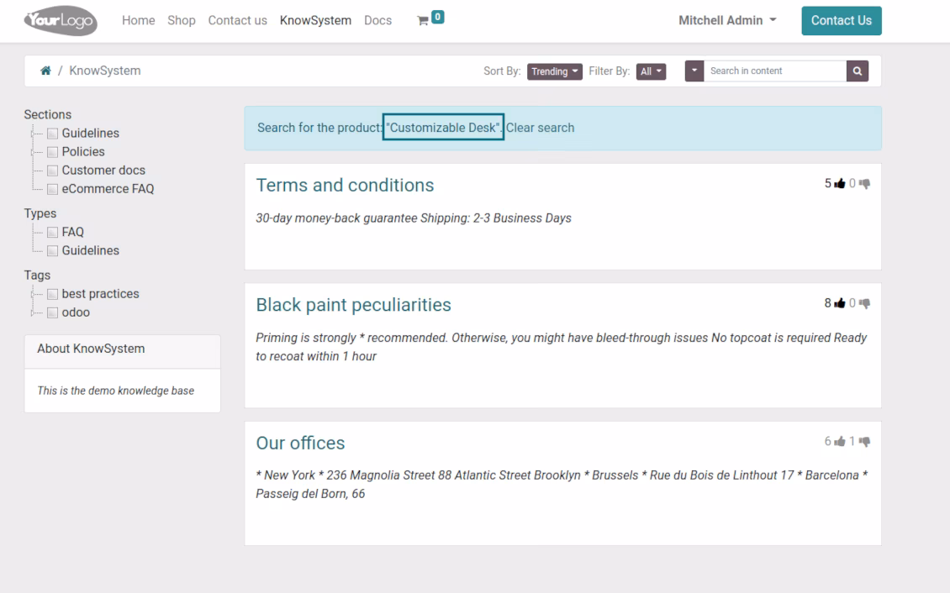
Task: Click the Search in content field
Action: point(775,71)
